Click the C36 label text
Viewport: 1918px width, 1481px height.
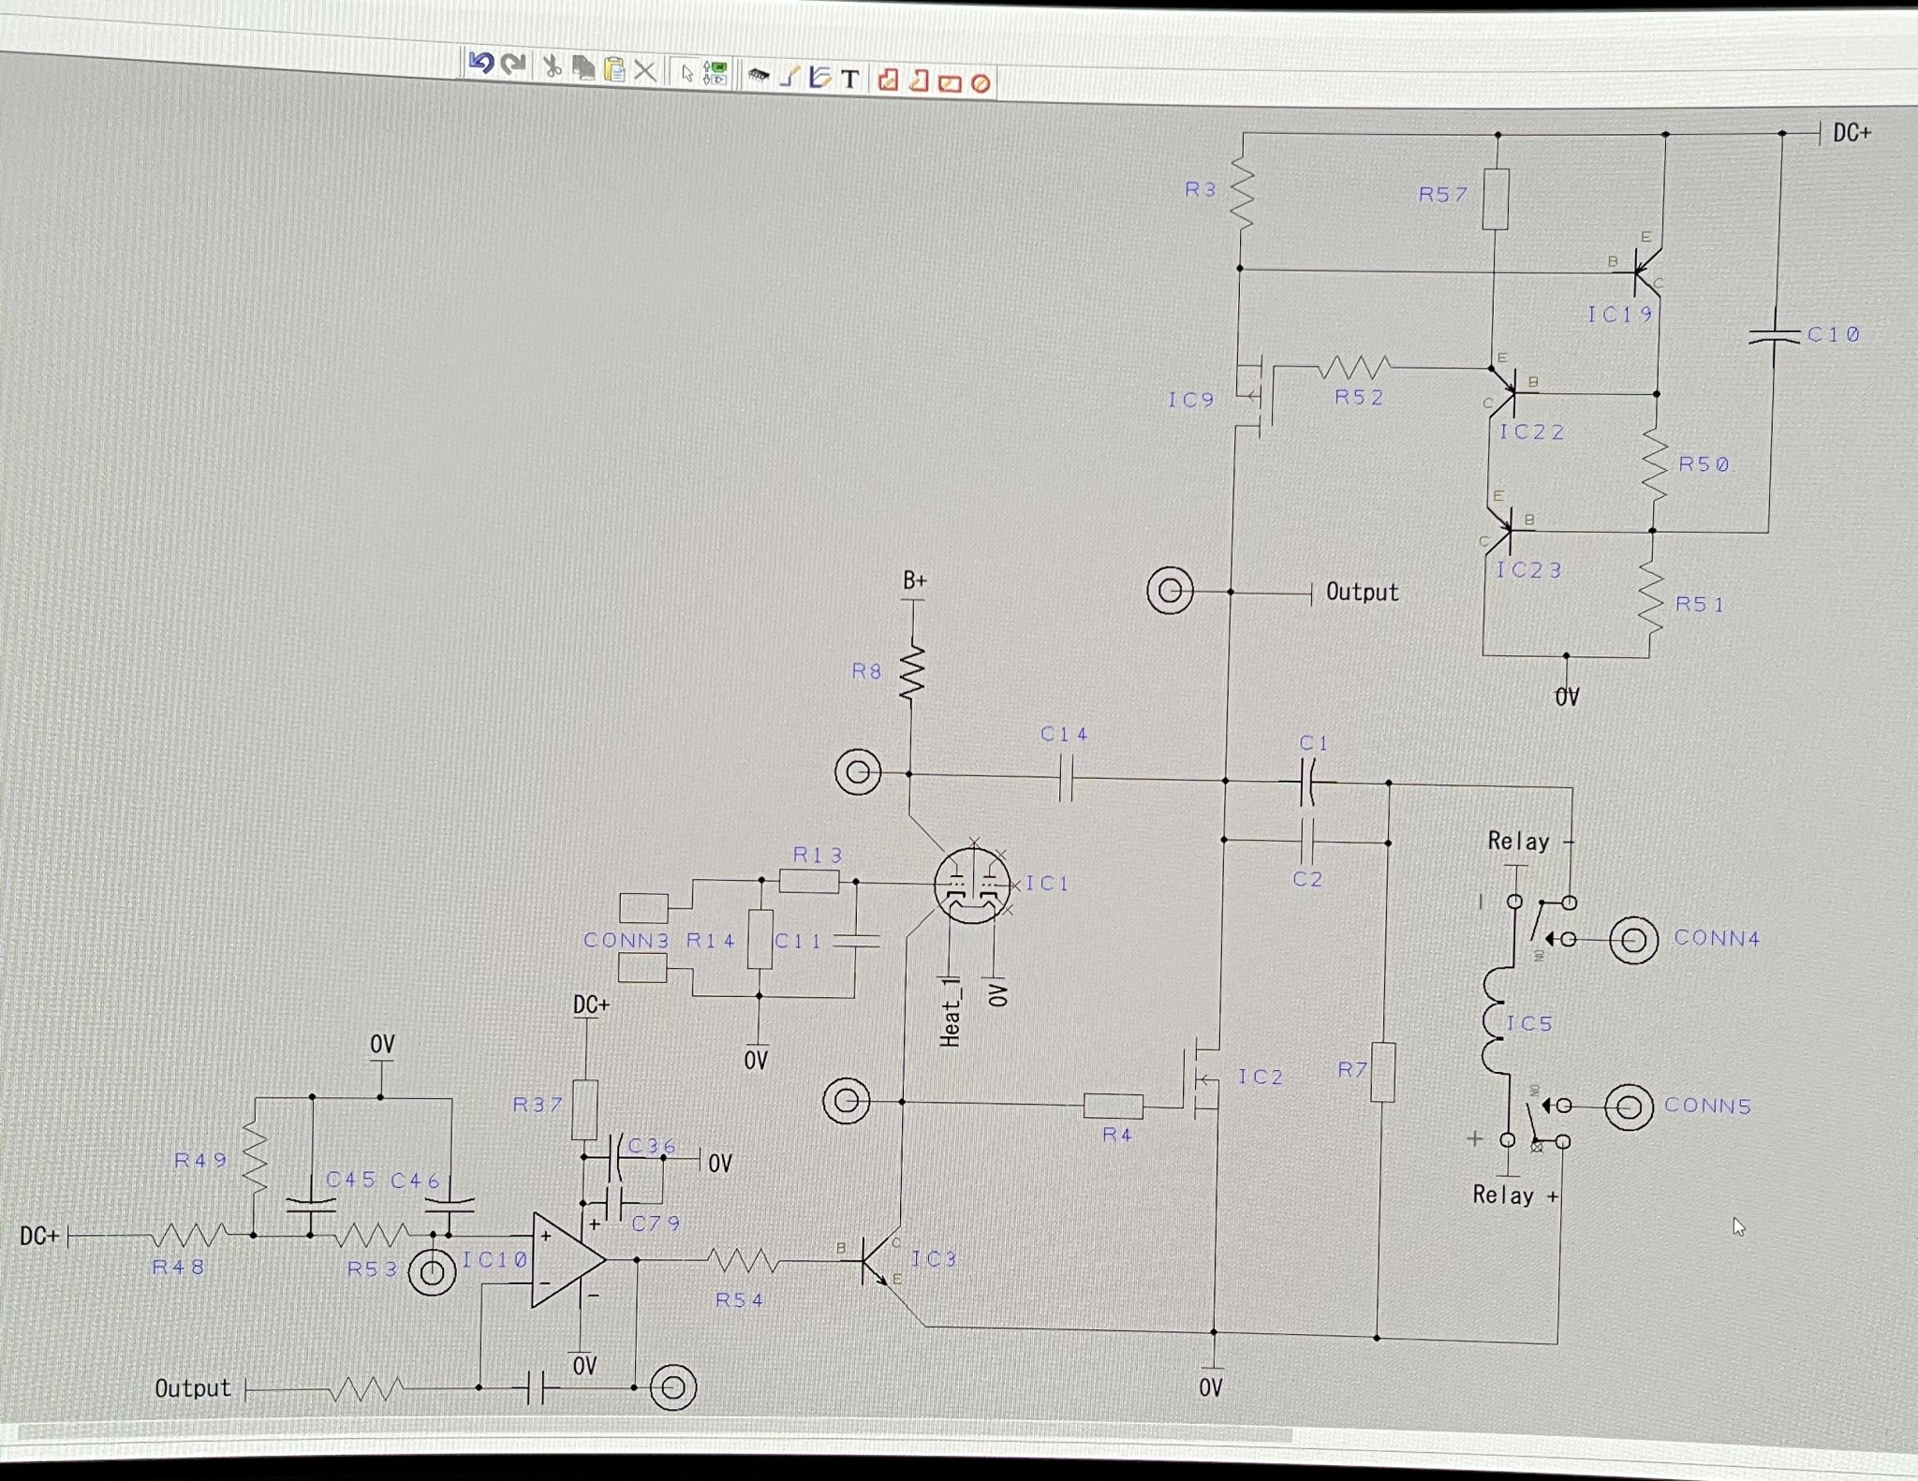[652, 1146]
